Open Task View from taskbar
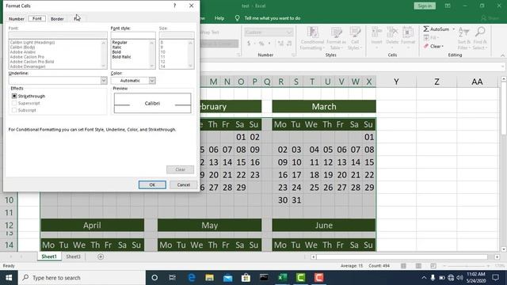This screenshot has width=507, height=285. tap(173, 278)
